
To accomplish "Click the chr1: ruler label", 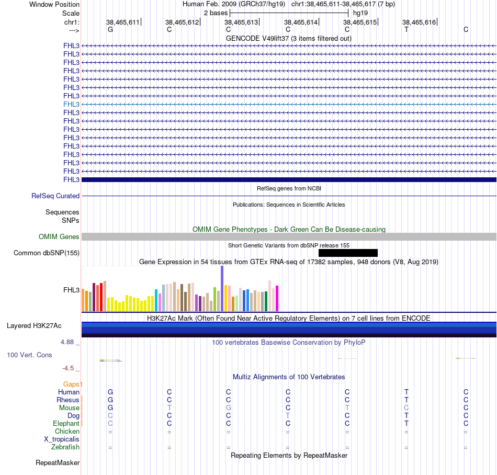I will [x=72, y=22].
